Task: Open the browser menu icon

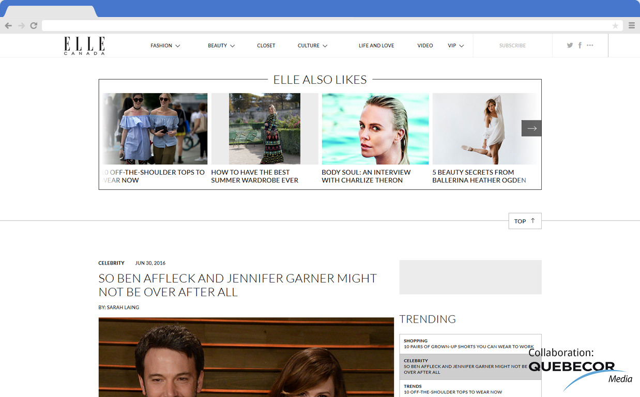Action: 631,25
